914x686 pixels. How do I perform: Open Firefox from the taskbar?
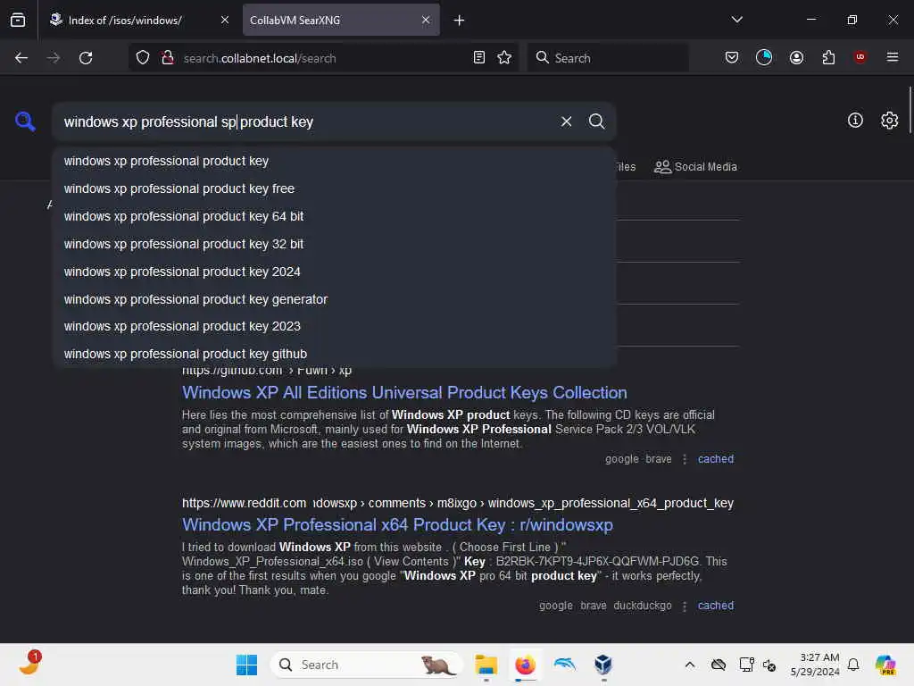[525, 665]
